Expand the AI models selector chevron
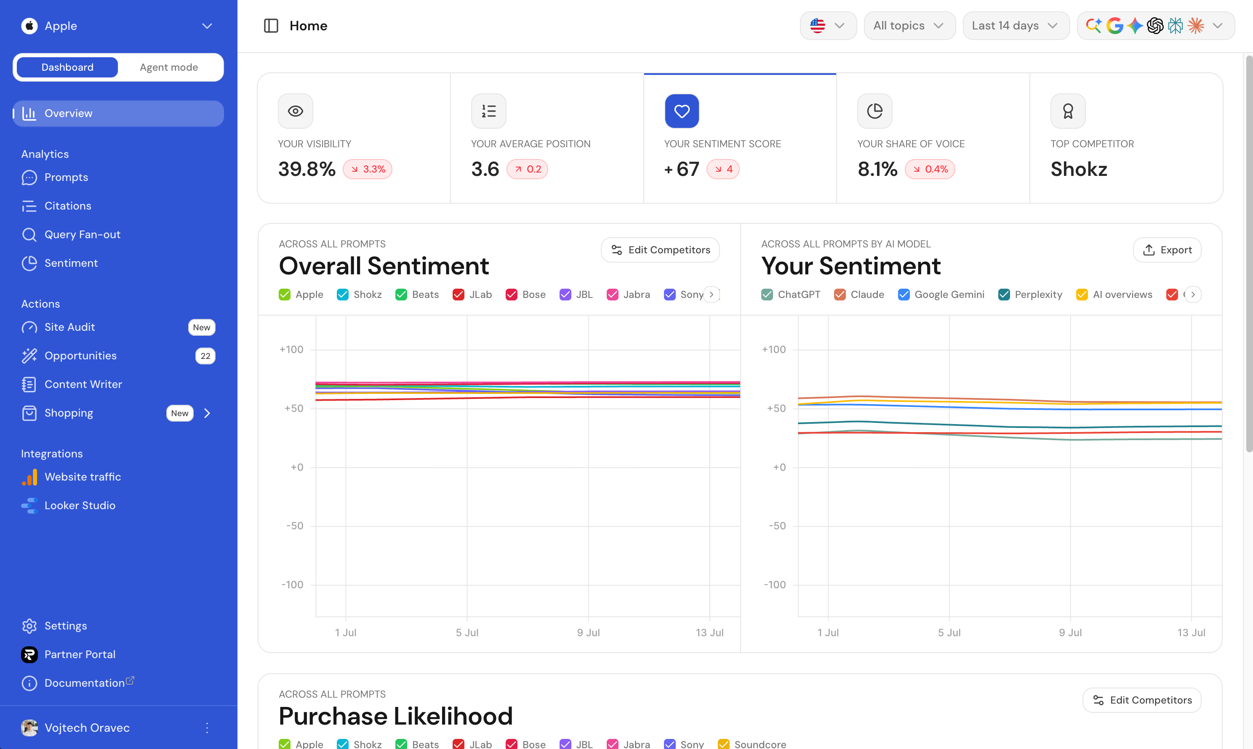1253x749 pixels. click(1218, 26)
